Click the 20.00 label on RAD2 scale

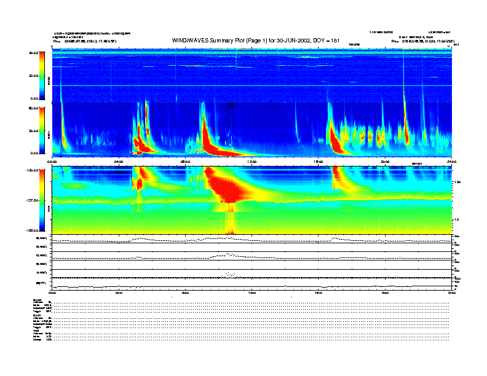point(33,76)
